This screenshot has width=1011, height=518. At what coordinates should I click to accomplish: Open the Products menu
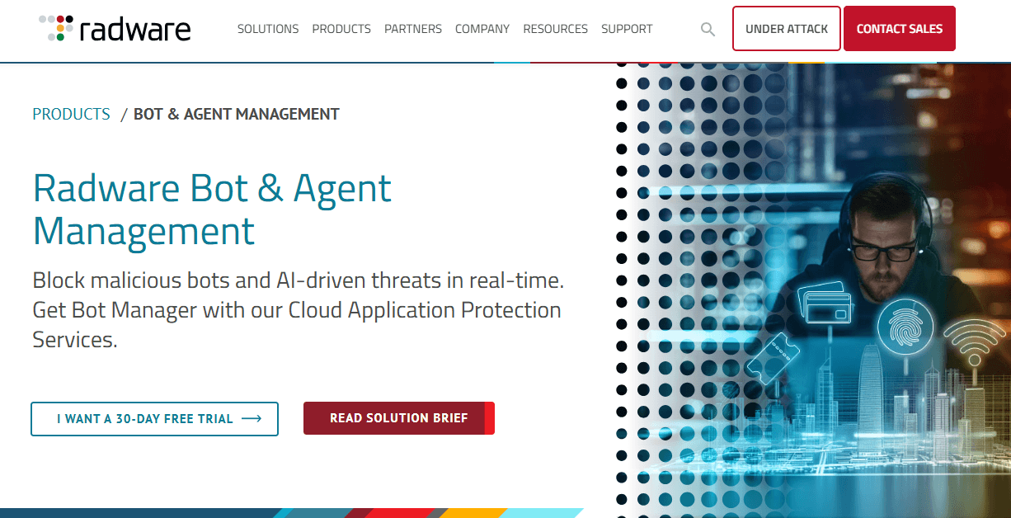pyautogui.click(x=341, y=29)
